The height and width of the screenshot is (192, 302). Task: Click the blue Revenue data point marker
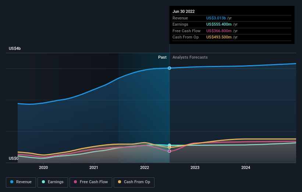tap(169, 68)
